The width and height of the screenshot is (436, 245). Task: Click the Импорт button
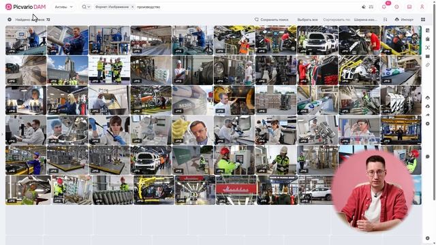click(404, 20)
